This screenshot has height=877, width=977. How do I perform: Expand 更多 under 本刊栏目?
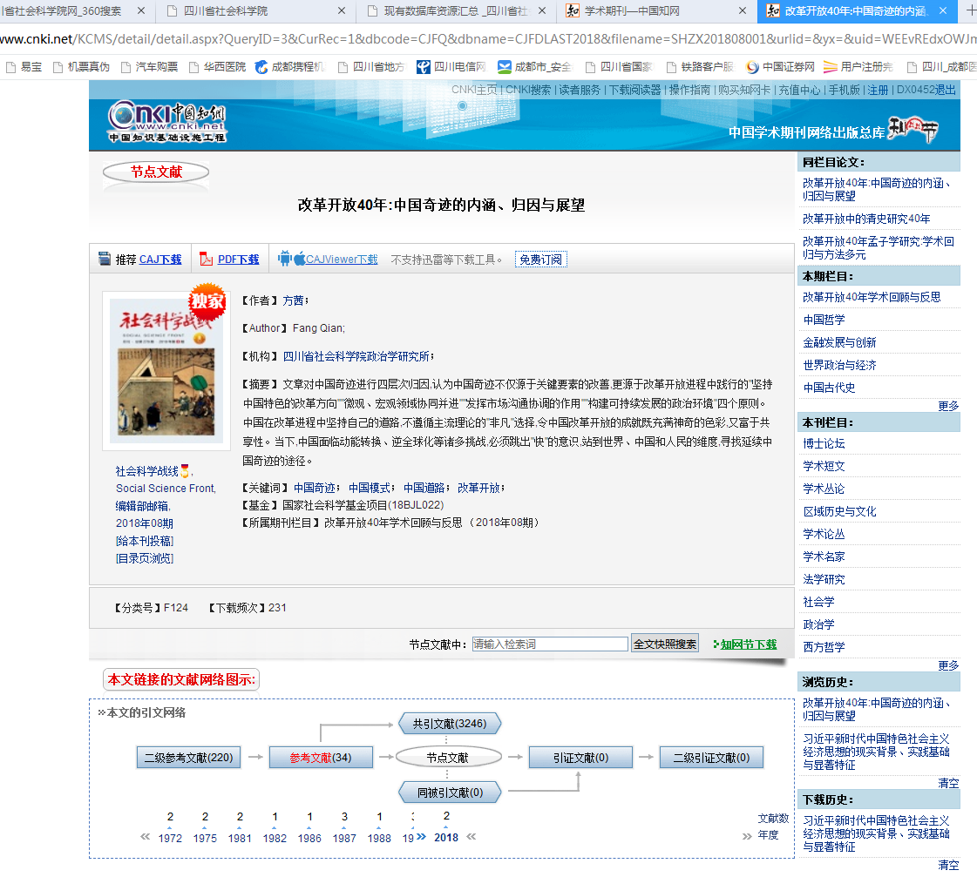948,665
